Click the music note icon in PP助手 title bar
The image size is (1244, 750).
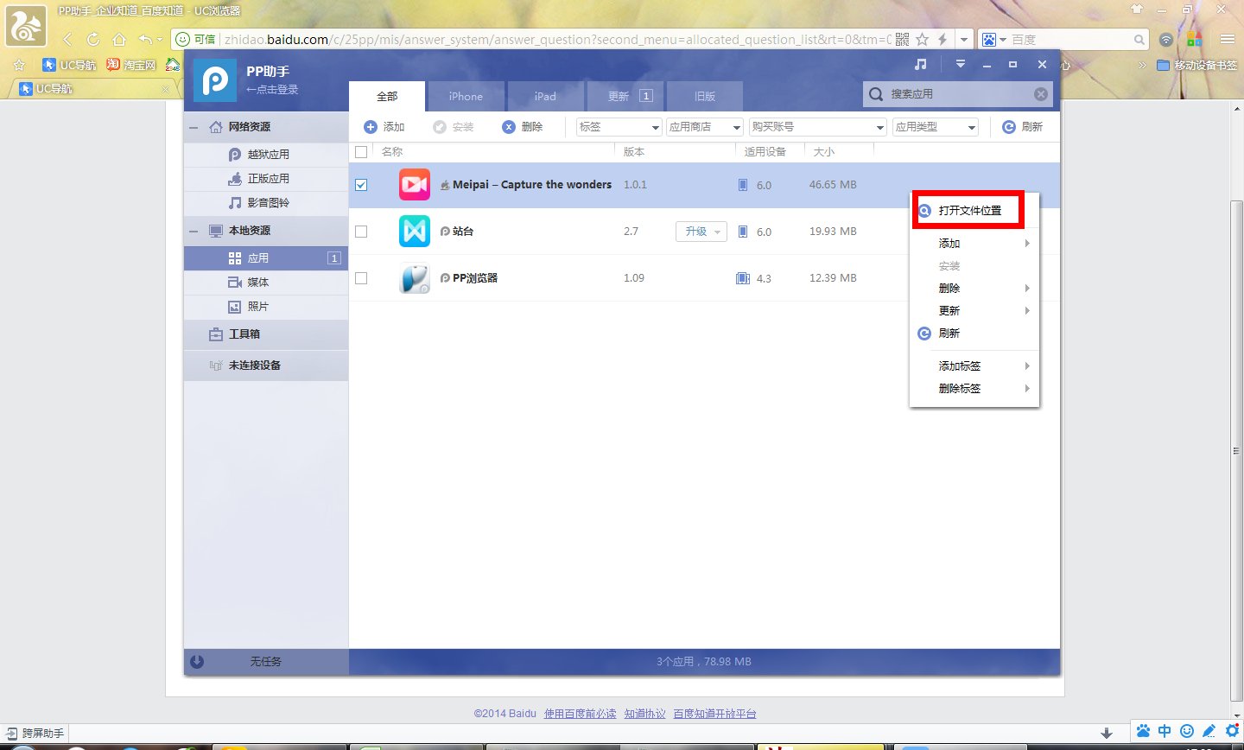click(921, 65)
